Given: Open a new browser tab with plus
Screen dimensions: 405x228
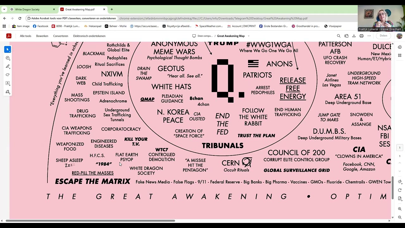Looking at the screenshot, I should coord(112,9).
